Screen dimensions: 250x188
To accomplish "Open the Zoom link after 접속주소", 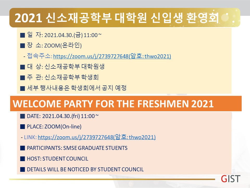I will coord(112,56).
